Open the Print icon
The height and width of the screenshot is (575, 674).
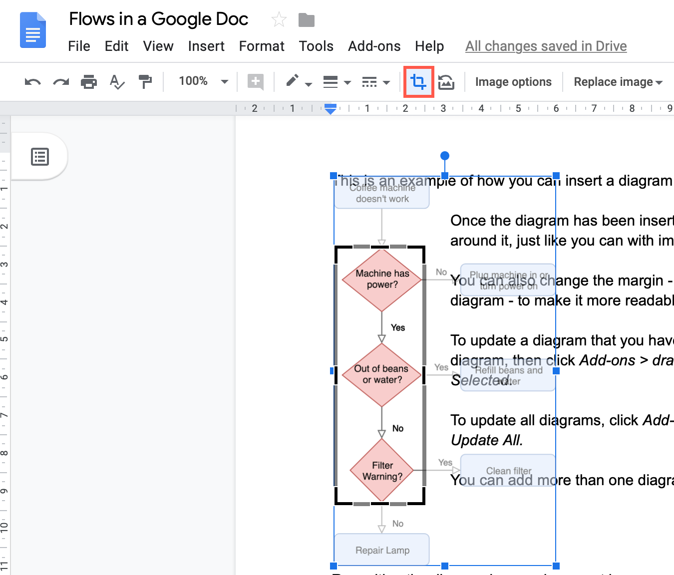pyautogui.click(x=89, y=81)
